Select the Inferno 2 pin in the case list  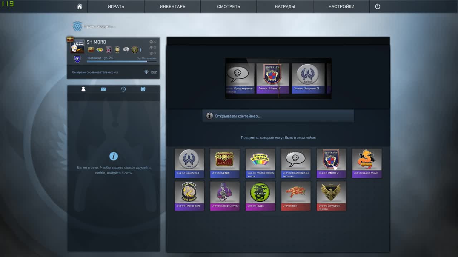point(331,163)
